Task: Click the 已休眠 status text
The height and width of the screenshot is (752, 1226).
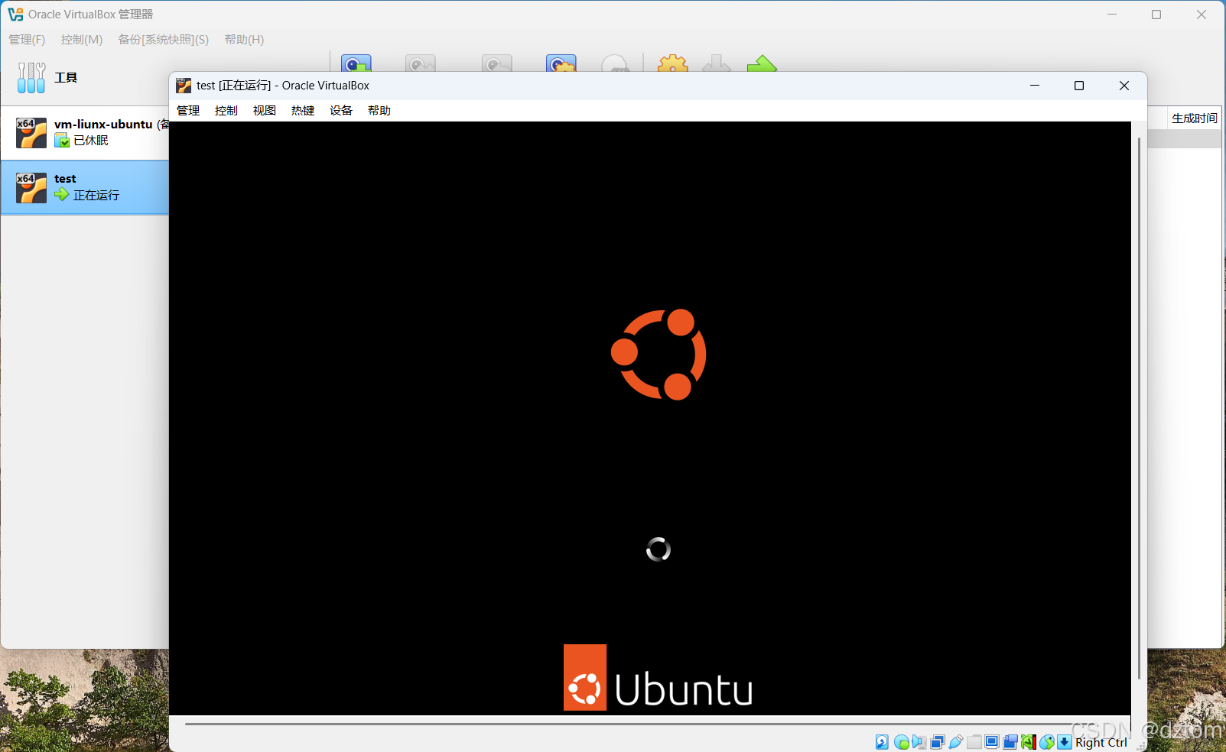Action: [91, 141]
